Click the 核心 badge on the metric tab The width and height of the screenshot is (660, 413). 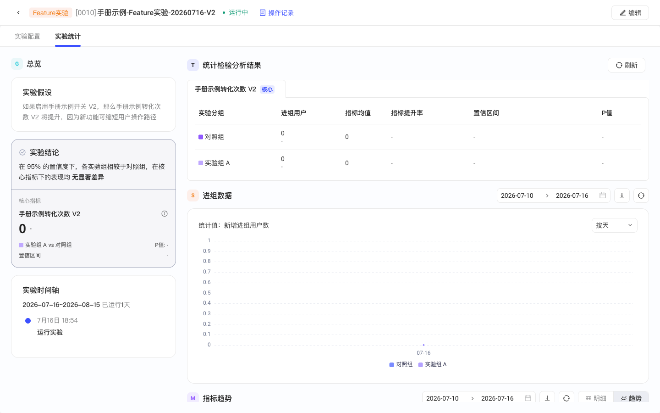pos(267,89)
